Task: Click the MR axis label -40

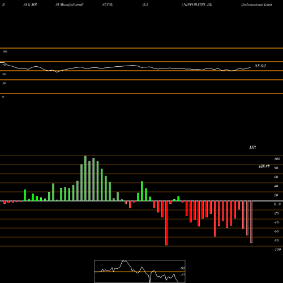Action: point(276,222)
